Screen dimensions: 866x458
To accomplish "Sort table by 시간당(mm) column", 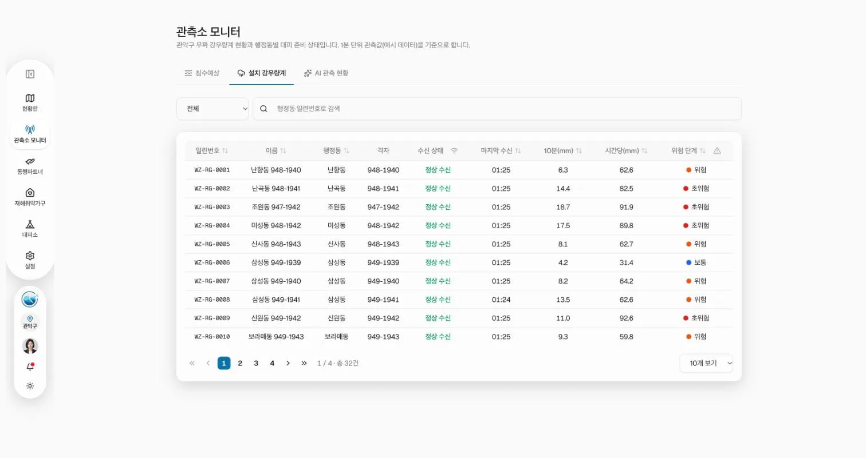I will pos(627,150).
